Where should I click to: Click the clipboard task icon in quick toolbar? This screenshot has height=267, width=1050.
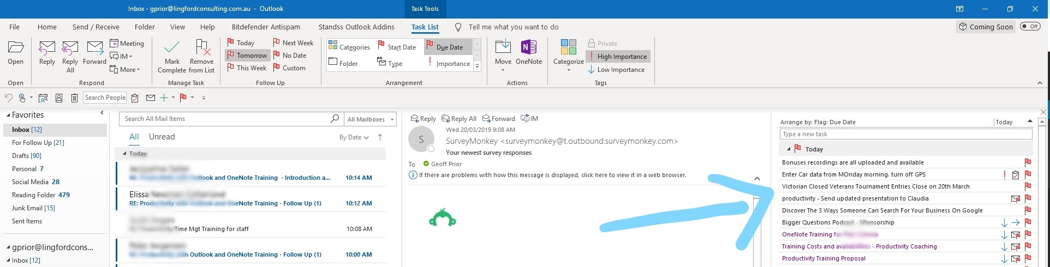coord(135,98)
